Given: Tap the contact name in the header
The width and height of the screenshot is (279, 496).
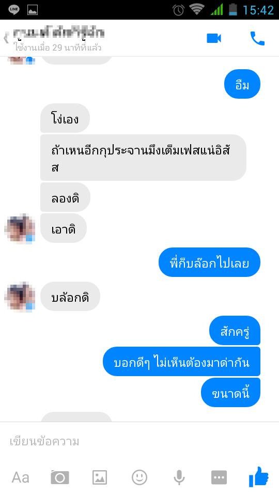Looking at the screenshot, I should (x=59, y=33).
